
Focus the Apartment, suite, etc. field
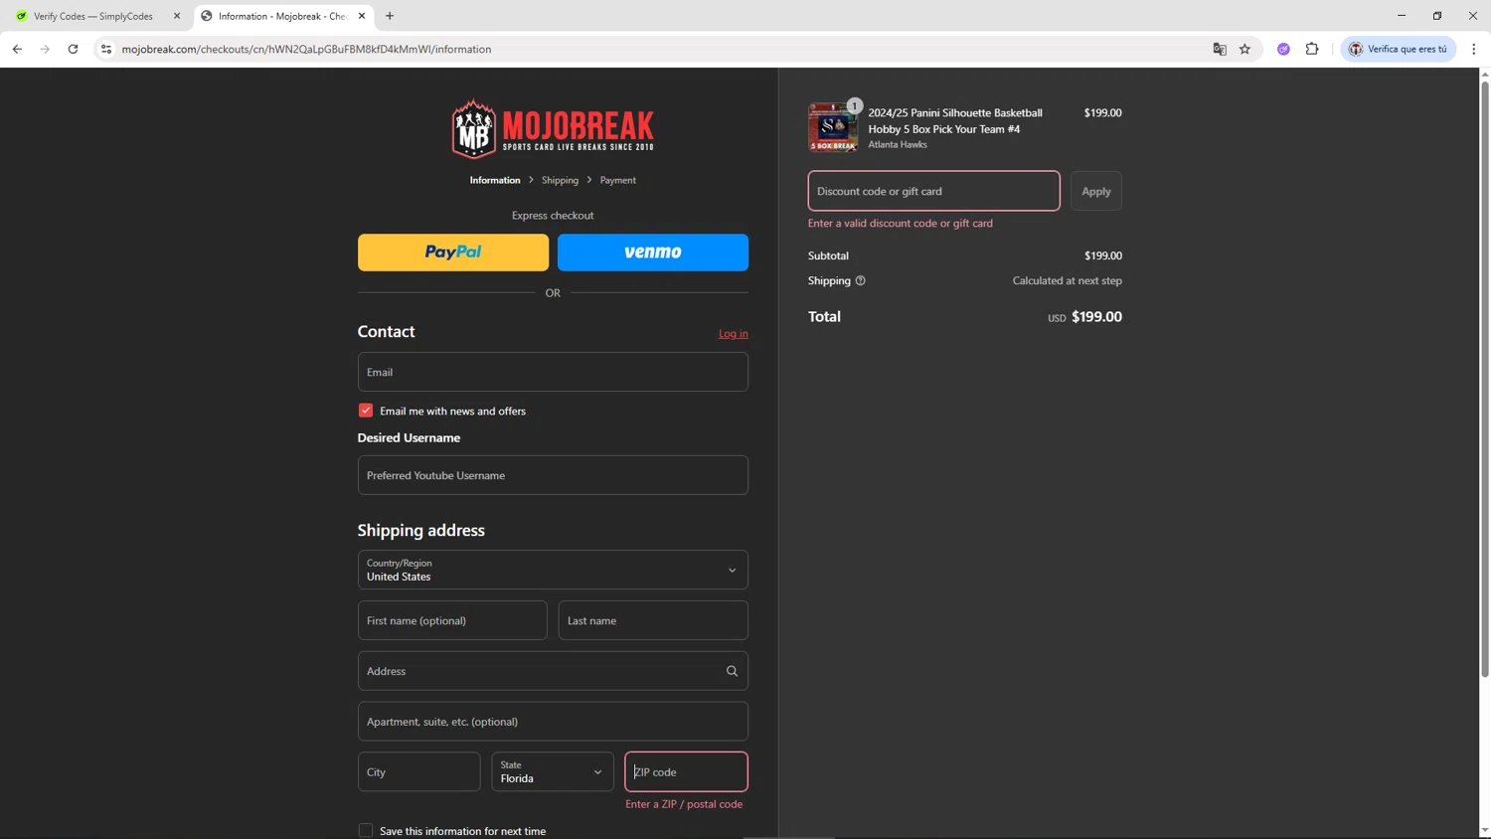(x=553, y=722)
